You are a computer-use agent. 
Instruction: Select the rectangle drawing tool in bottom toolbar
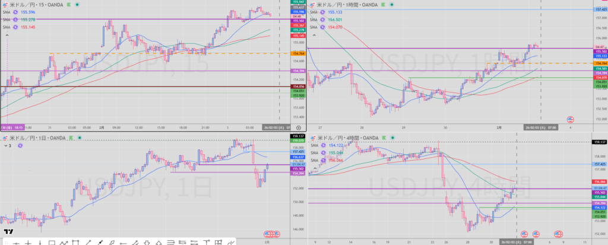click(52, 243)
